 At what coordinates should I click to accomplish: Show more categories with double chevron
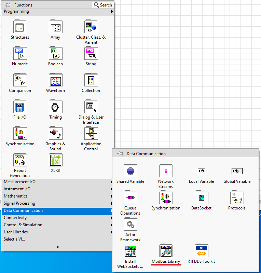58,247
